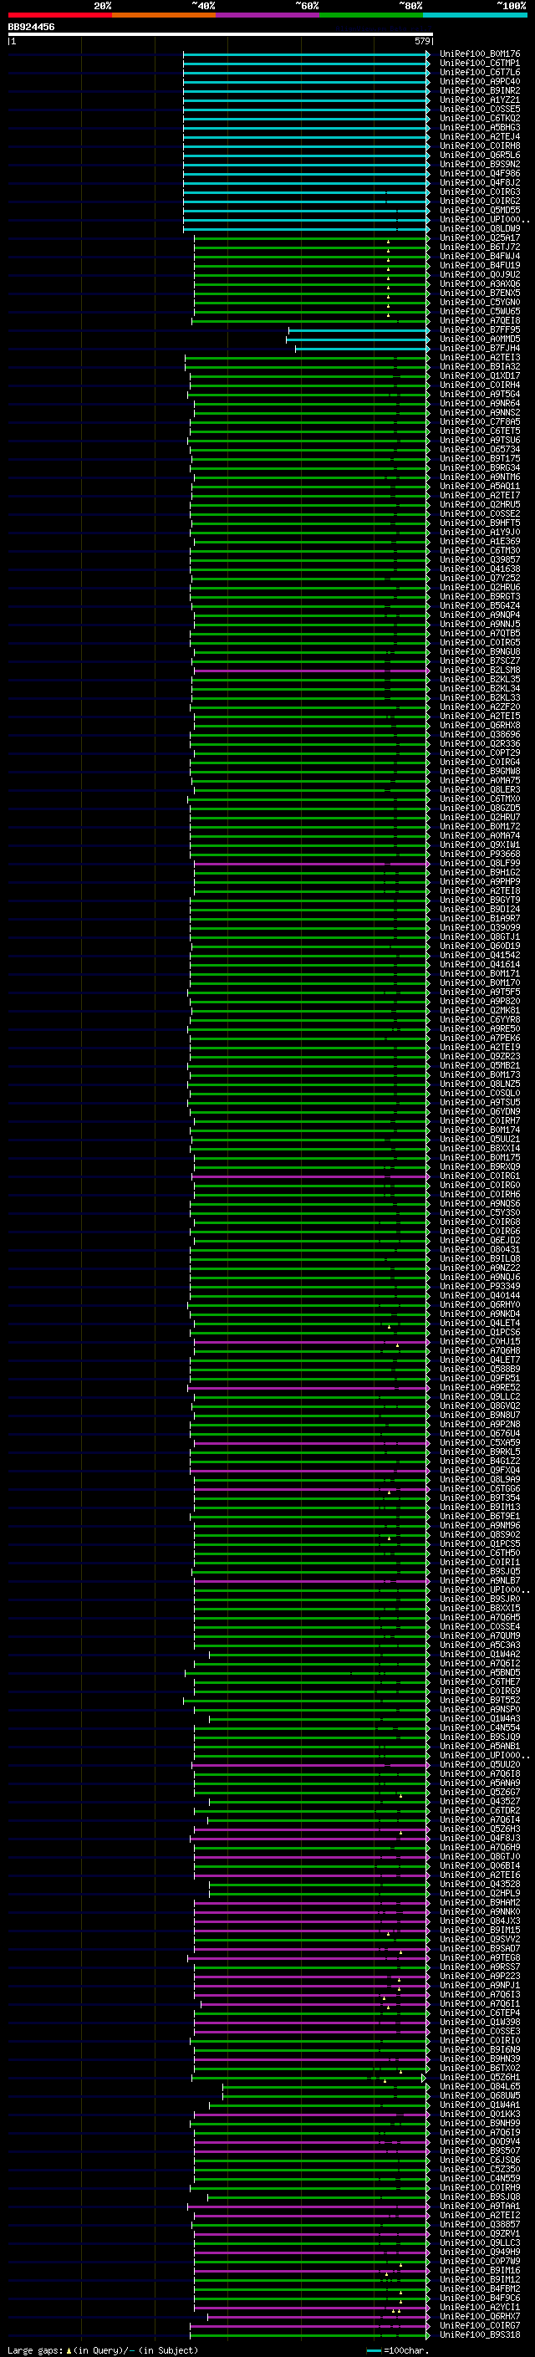Viewport: 535px width, 2357px height.
Task: Click label UniRef100_Q1W398
Action: tap(480, 2023)
